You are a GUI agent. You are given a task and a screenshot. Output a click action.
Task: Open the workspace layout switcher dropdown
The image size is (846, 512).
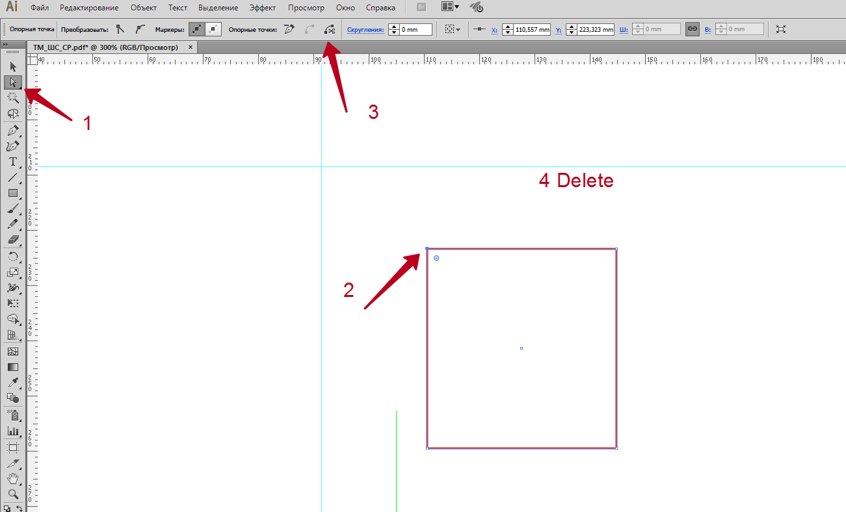click(x=450, y=7)
